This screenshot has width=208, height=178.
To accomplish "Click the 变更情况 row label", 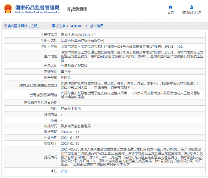I will coord(51,157).
